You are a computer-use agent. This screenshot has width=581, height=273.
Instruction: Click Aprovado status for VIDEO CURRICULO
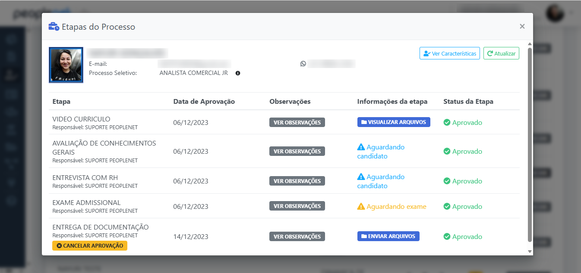pos(463,122)
